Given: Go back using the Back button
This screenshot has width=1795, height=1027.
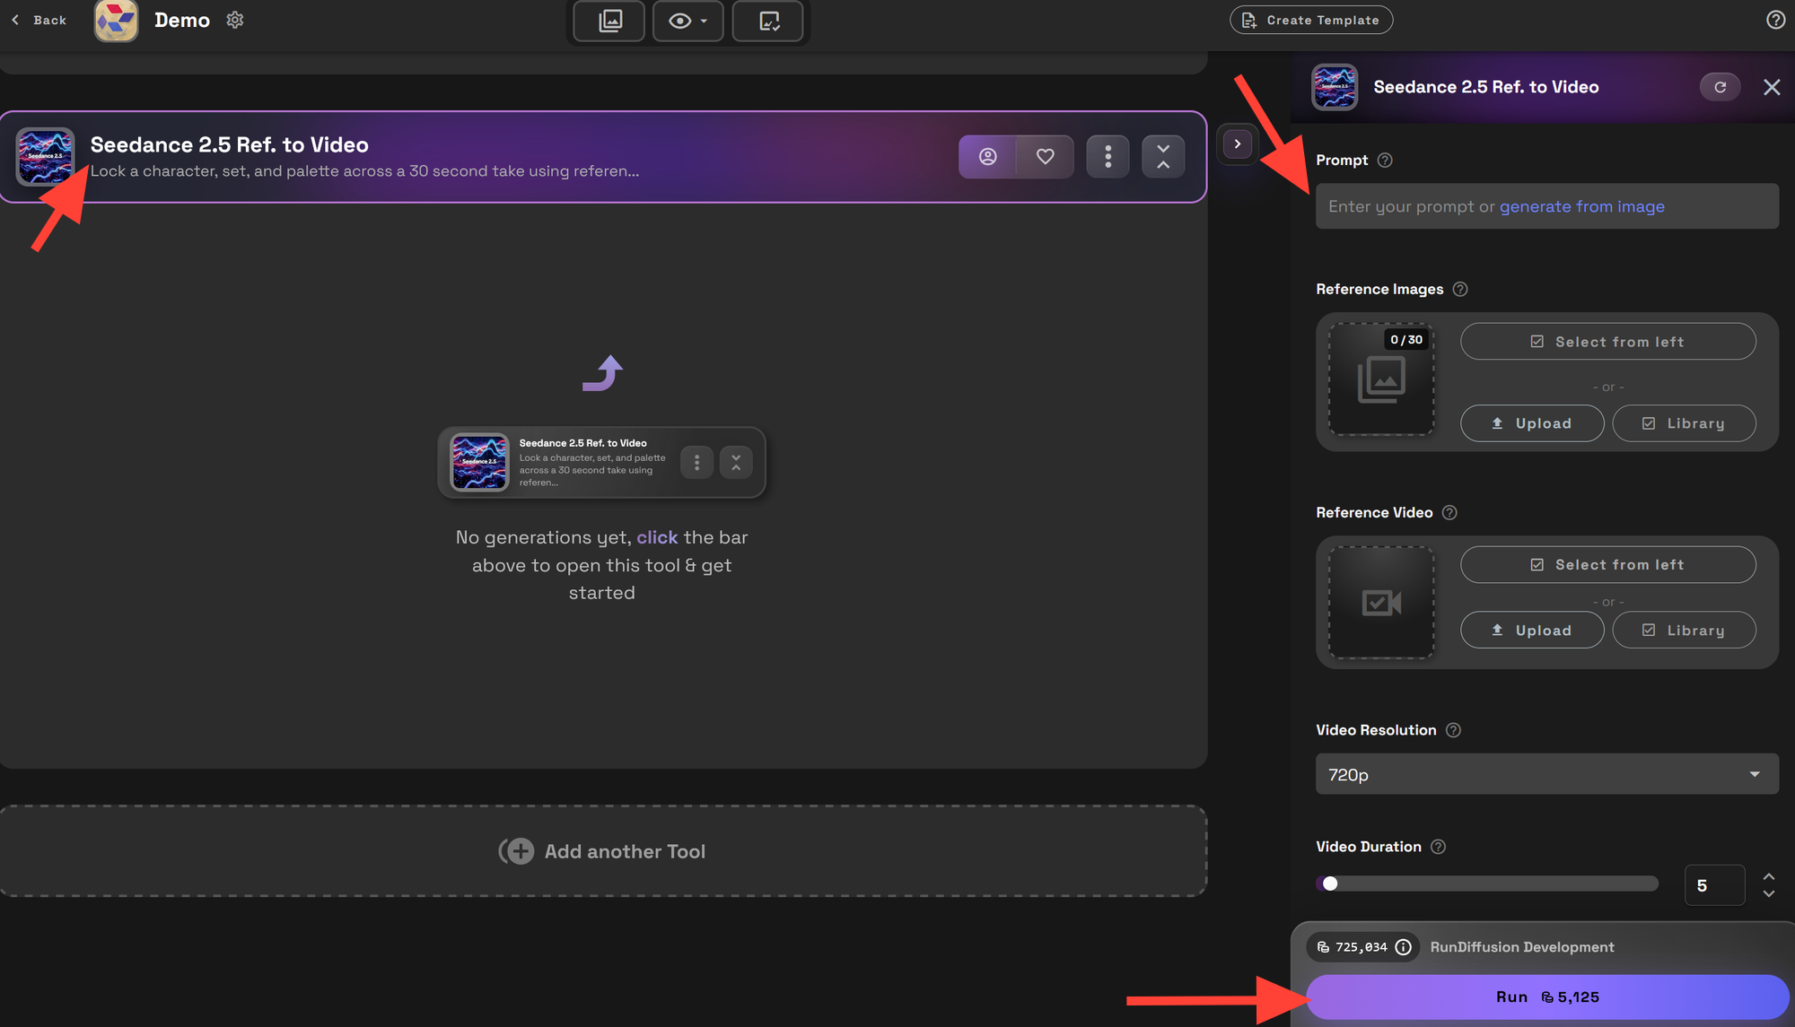Looking at the screenshot, I should 39,20.
